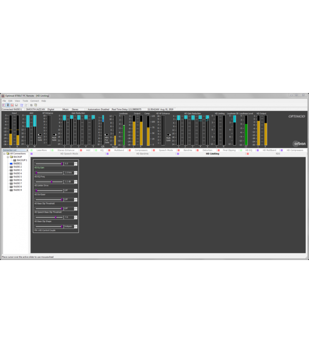The width and height of the screenshot is (309, 353).
Task: Click the Orban logo
Action: [299, 144]
